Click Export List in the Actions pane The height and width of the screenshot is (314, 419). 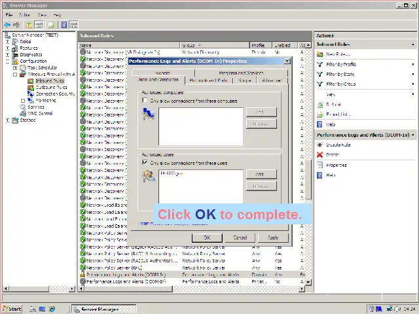click(x=338, y=114)
